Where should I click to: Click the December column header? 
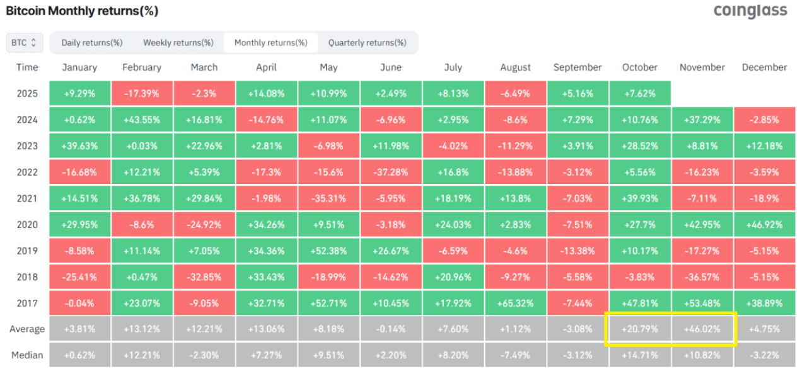point(764,67)
